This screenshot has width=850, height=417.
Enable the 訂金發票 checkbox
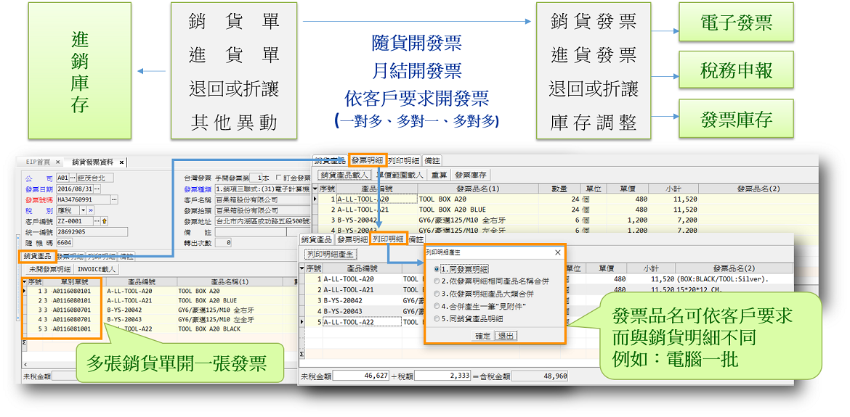click(x=278, y=178)
